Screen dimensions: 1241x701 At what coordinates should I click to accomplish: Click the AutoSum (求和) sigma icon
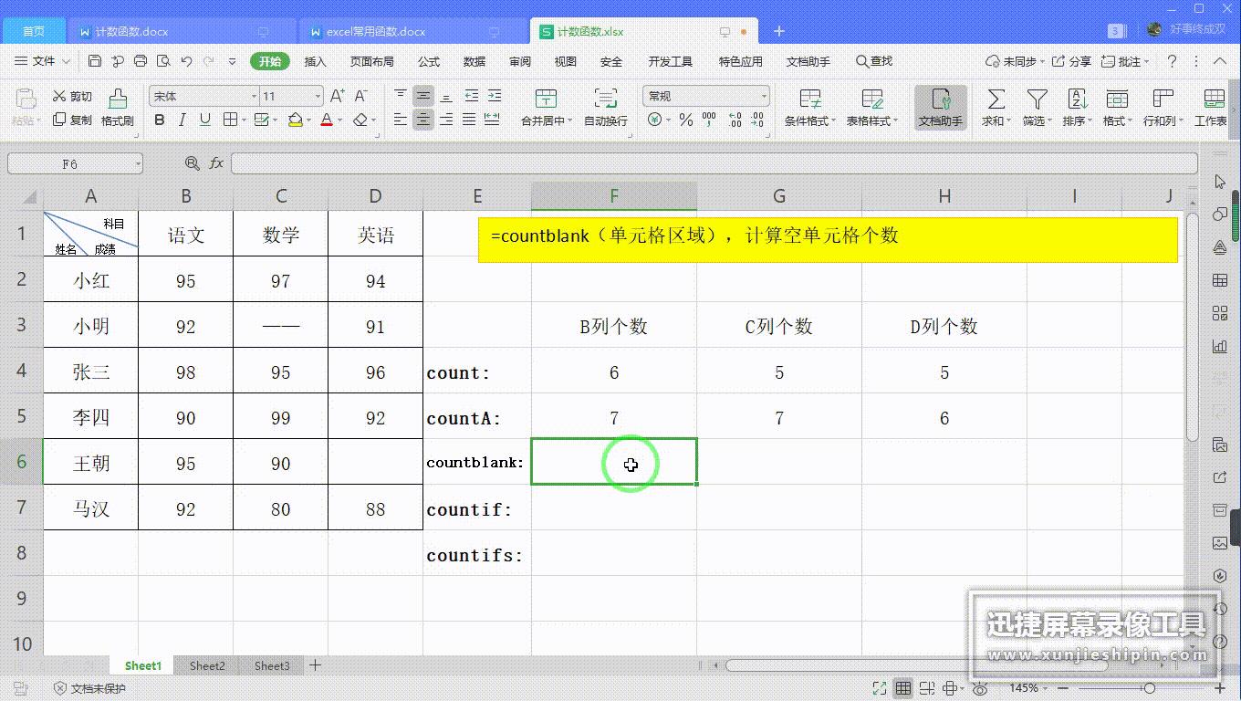pyautogui.click(x=996, y=99)
